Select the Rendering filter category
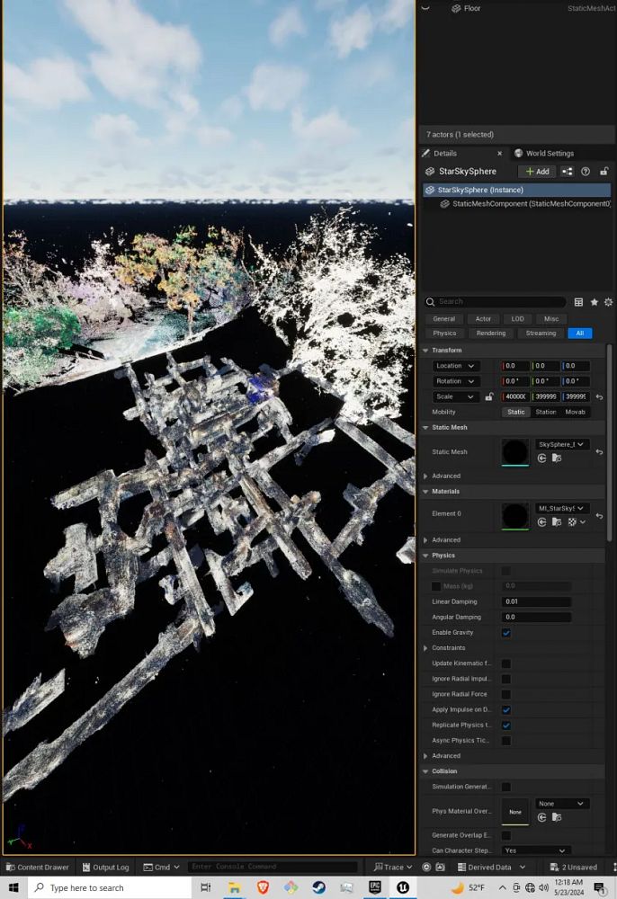This screenshot has height=899, width=617. click(491, 334)
